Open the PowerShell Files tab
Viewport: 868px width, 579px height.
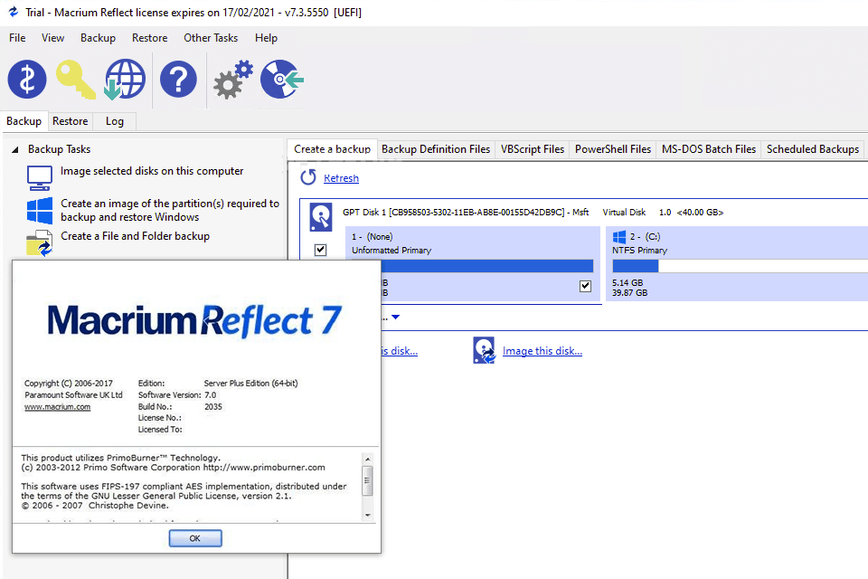(613, 149)
